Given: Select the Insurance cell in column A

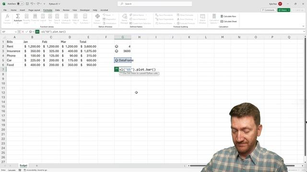Looking at the screenshot, I should click(x=14, y=51).
